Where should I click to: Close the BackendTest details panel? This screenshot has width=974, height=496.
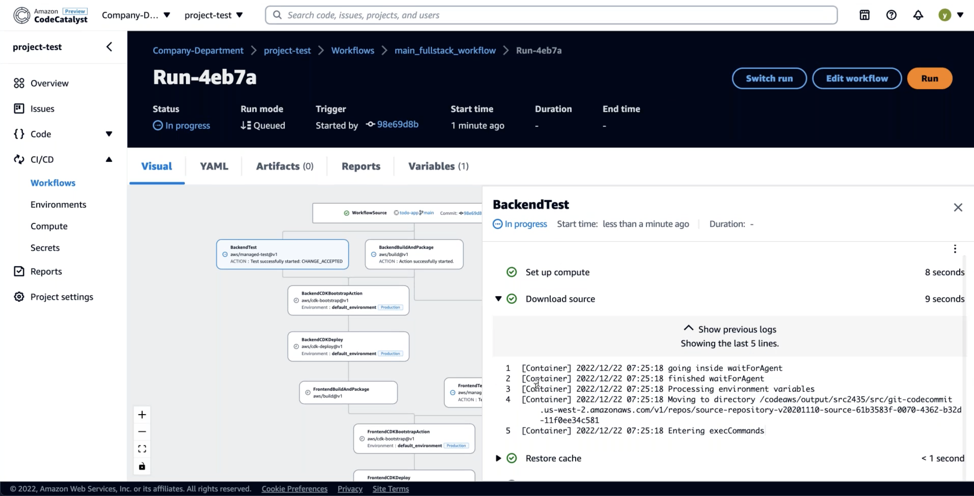click(x=958, y=207)
